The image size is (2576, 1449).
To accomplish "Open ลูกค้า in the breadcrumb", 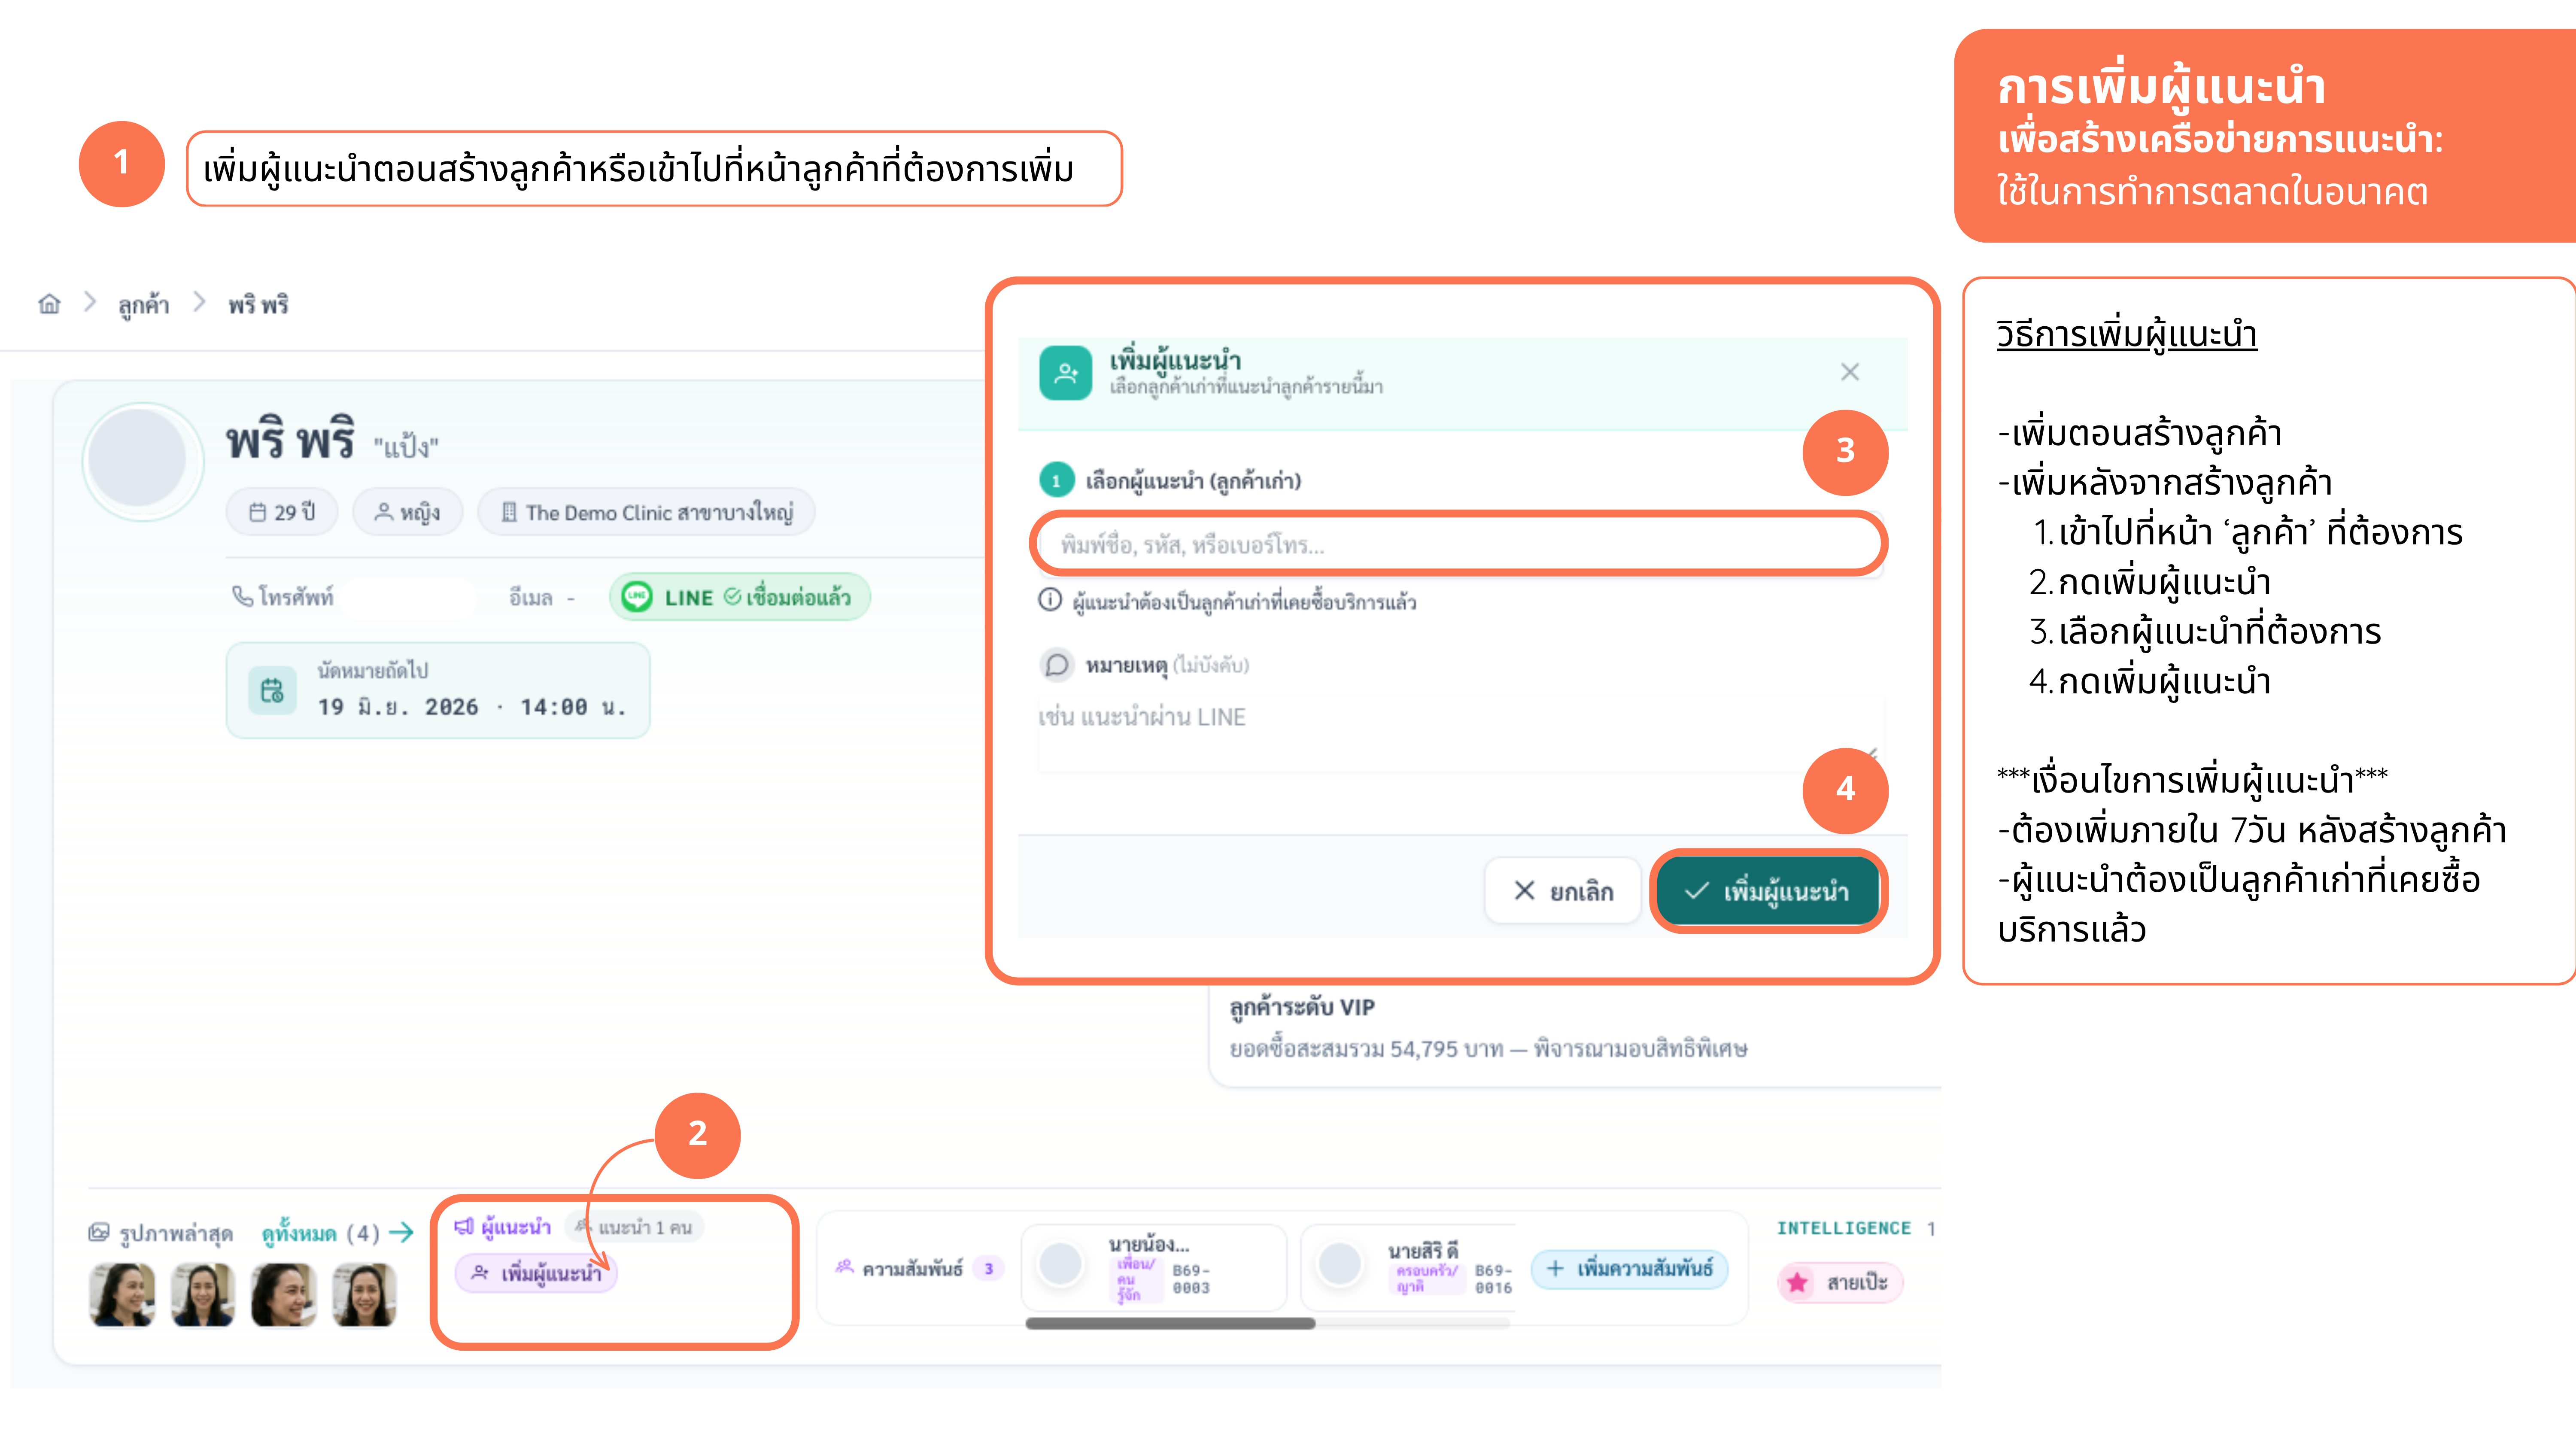I will point(143,304).
